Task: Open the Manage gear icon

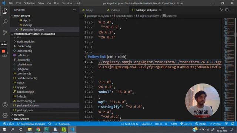Action: point(5,115)
